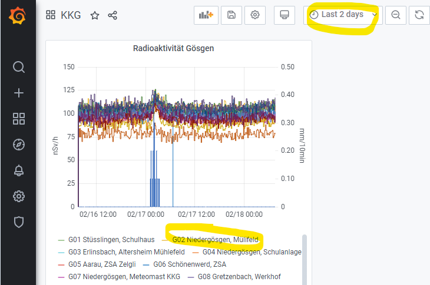This screenshot has width=430, height=285.
Task: Click the 02/17 00:00 x-axis label
Action: pyautogui.click(x=145, y=214)
